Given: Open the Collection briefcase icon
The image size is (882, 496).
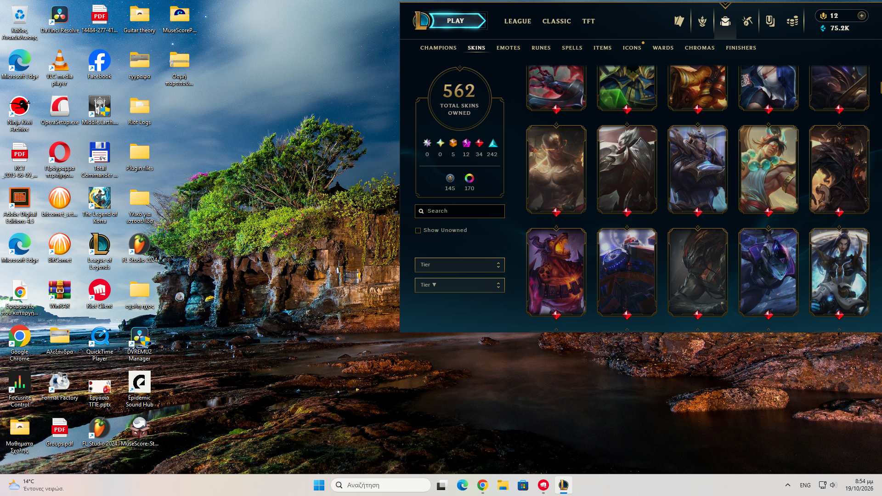Looking at the screenshot, I should (x=725, y=21).
